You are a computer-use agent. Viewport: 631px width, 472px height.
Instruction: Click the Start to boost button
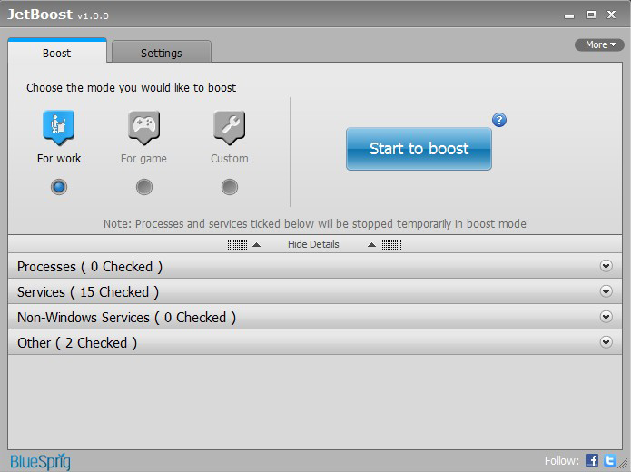[419, 149]
